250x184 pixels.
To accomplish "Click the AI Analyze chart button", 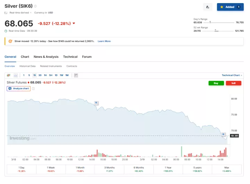I will [19, 89].
